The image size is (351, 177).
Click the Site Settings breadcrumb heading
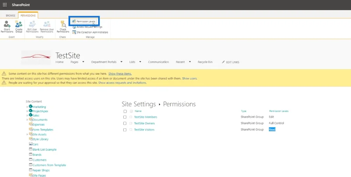[139, 104]
